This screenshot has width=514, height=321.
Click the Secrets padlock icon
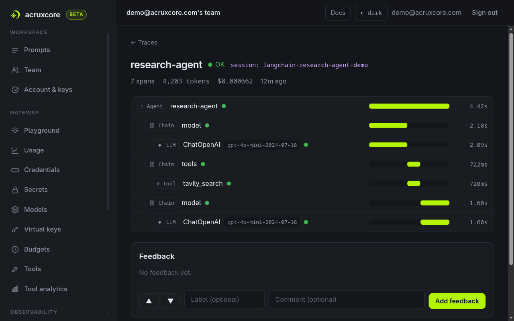point(15,190)
